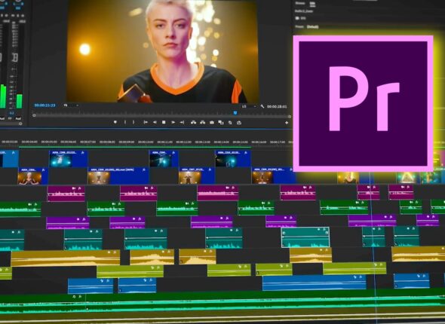Open the Comparison View button
Viewport: 445px width, 324px height.
coord(221,123)
